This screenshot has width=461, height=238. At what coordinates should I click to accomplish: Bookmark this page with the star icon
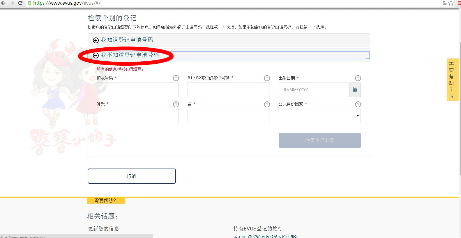coord(451,3)
